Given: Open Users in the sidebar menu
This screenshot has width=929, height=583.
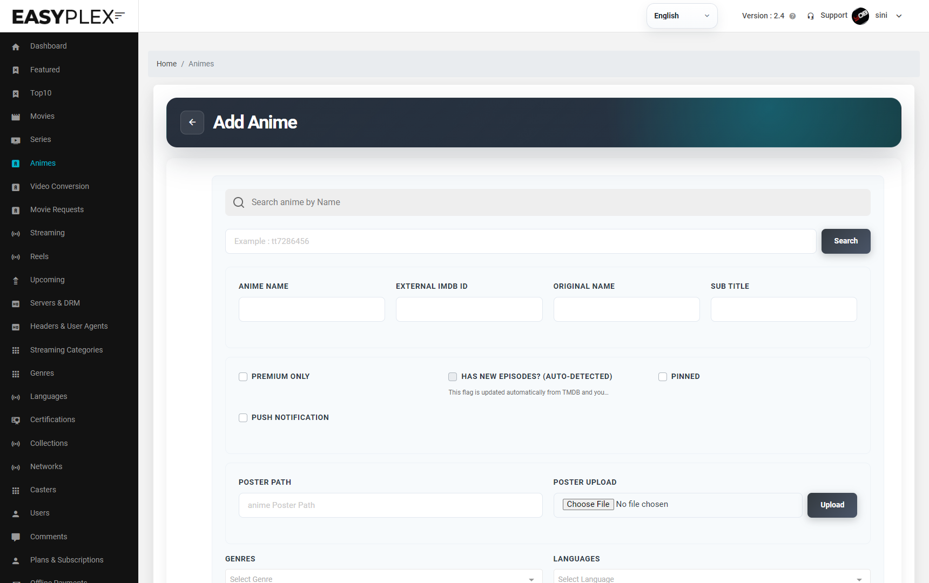Looking at the screenshot, I should click(x=40, y=513).
